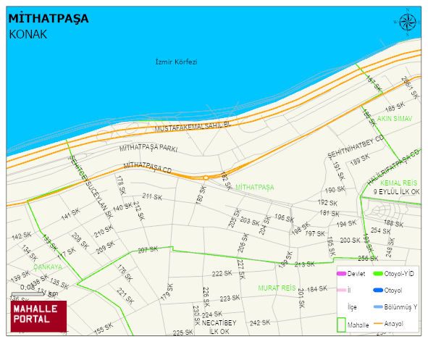Screen dimensions: 428x342
Task: Click the NECATİBEY İLK OK school label
Action: (x=219, y=327)
